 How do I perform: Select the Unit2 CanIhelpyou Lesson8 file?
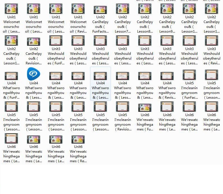145,10
